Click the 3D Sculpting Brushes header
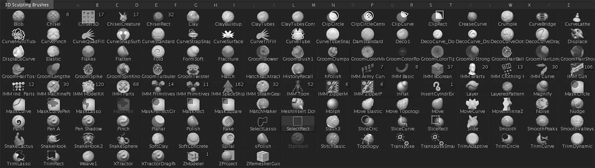 pos(27,5)
